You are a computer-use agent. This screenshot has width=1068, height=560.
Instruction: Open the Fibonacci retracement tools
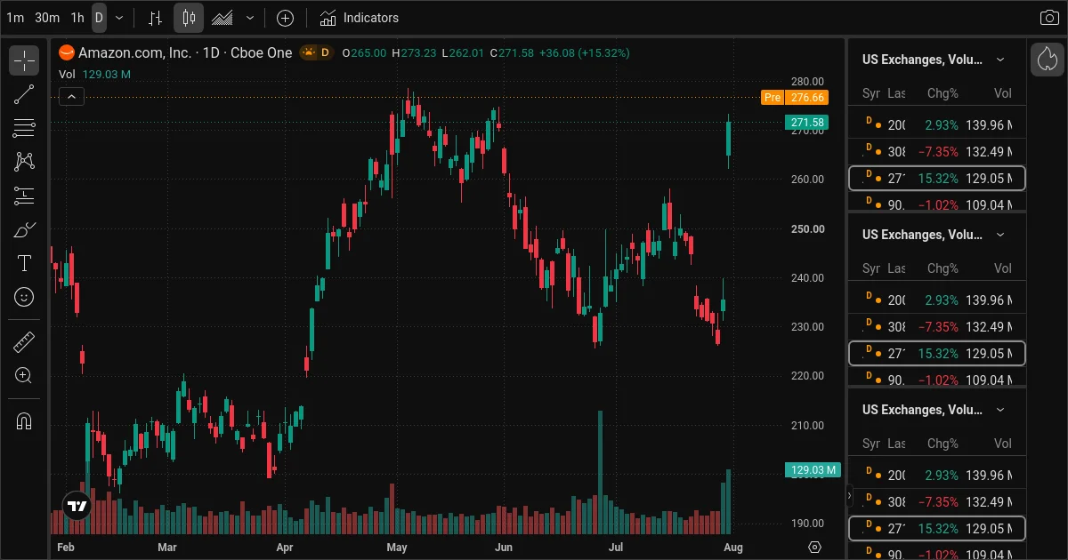tap(24, 128)
